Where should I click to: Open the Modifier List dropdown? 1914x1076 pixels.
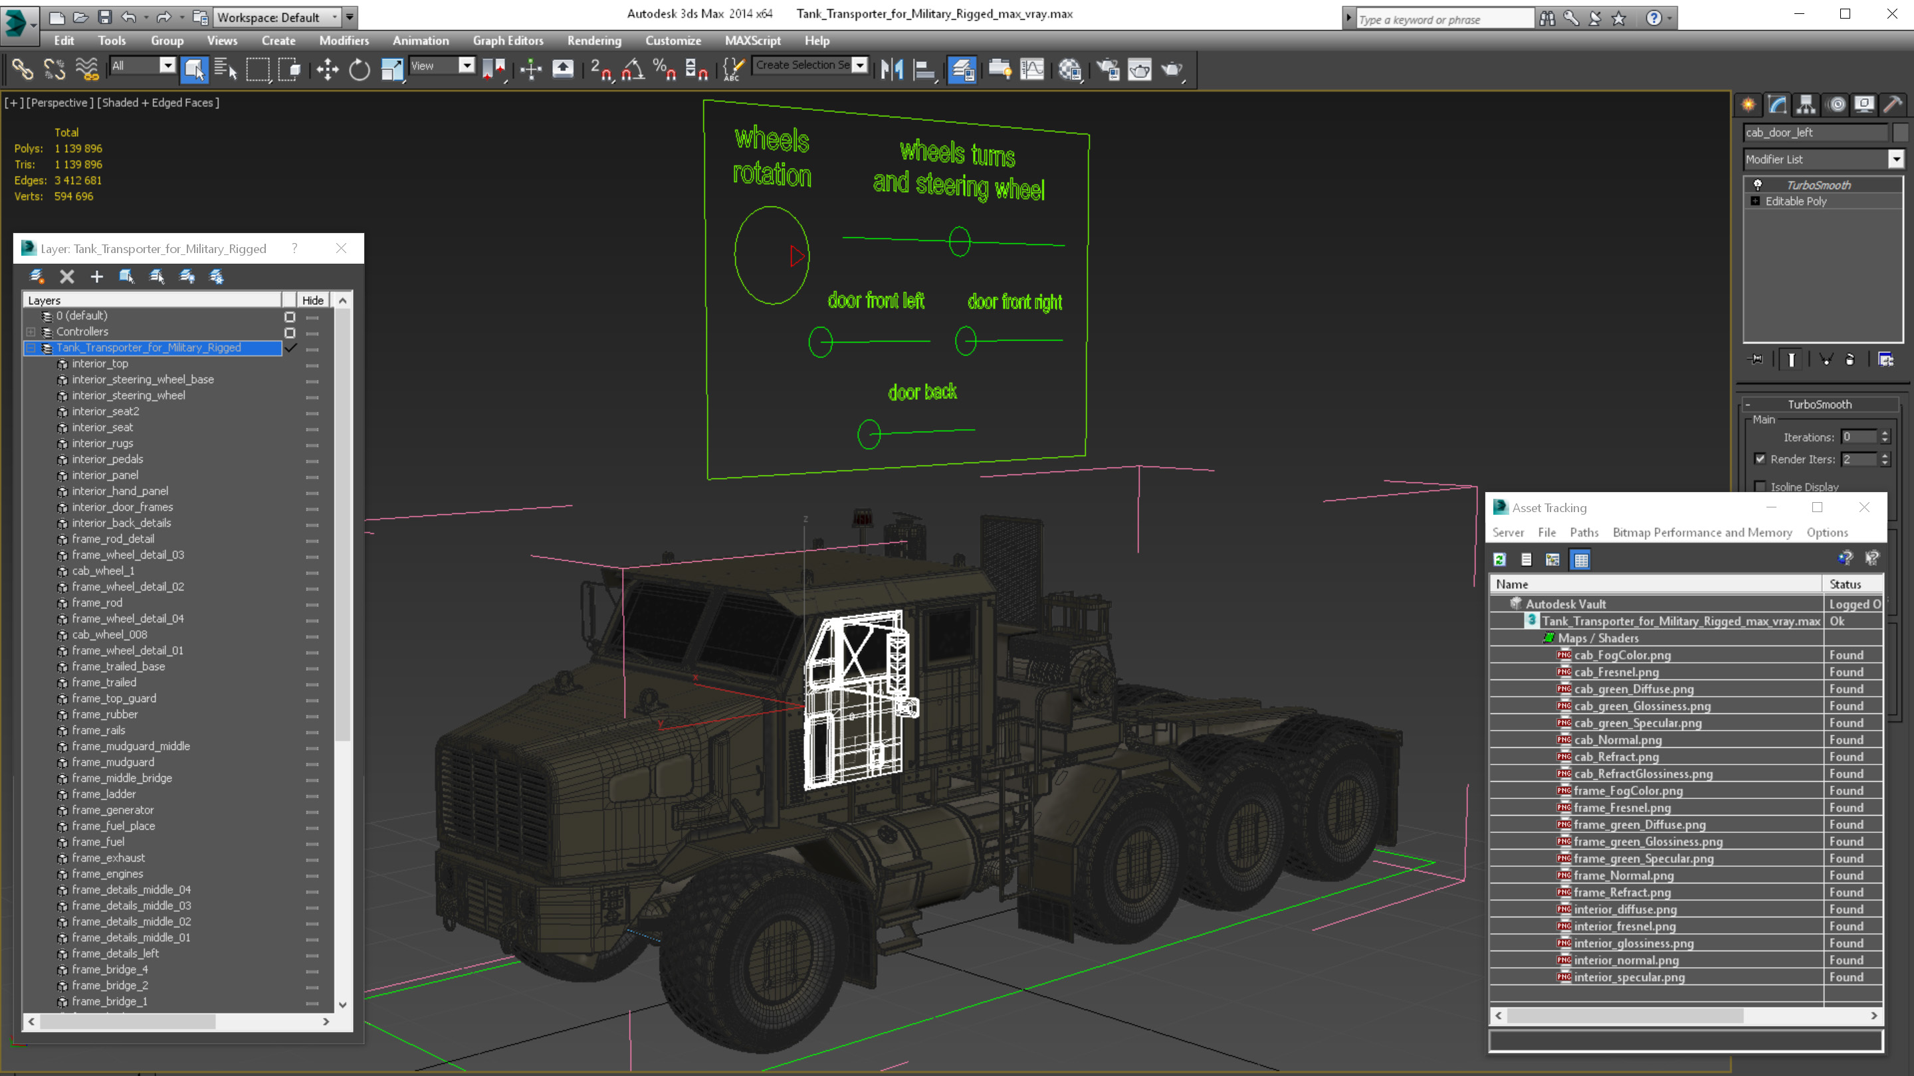1895,159
